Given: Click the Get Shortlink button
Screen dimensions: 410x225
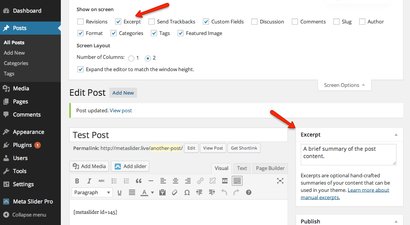Looking at the screenshot, I should pos(244,148).
